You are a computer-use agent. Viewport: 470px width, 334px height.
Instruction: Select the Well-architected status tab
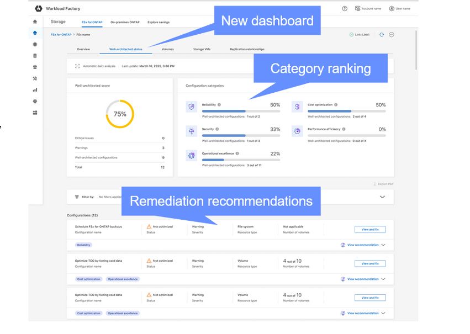(125, 49)
